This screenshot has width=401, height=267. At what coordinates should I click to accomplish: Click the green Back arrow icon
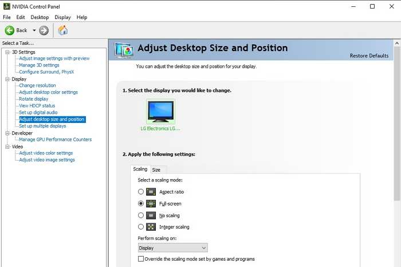(x=10, y=30)
